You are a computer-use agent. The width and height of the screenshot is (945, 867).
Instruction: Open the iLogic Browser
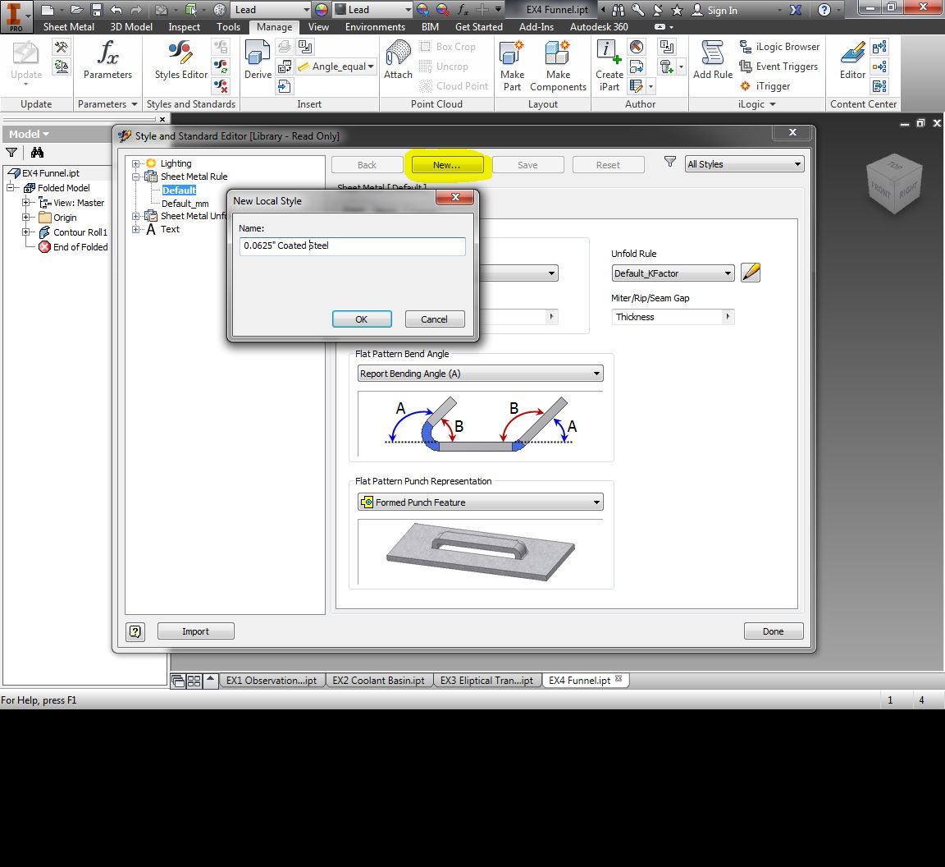click(x=780, y=46)
